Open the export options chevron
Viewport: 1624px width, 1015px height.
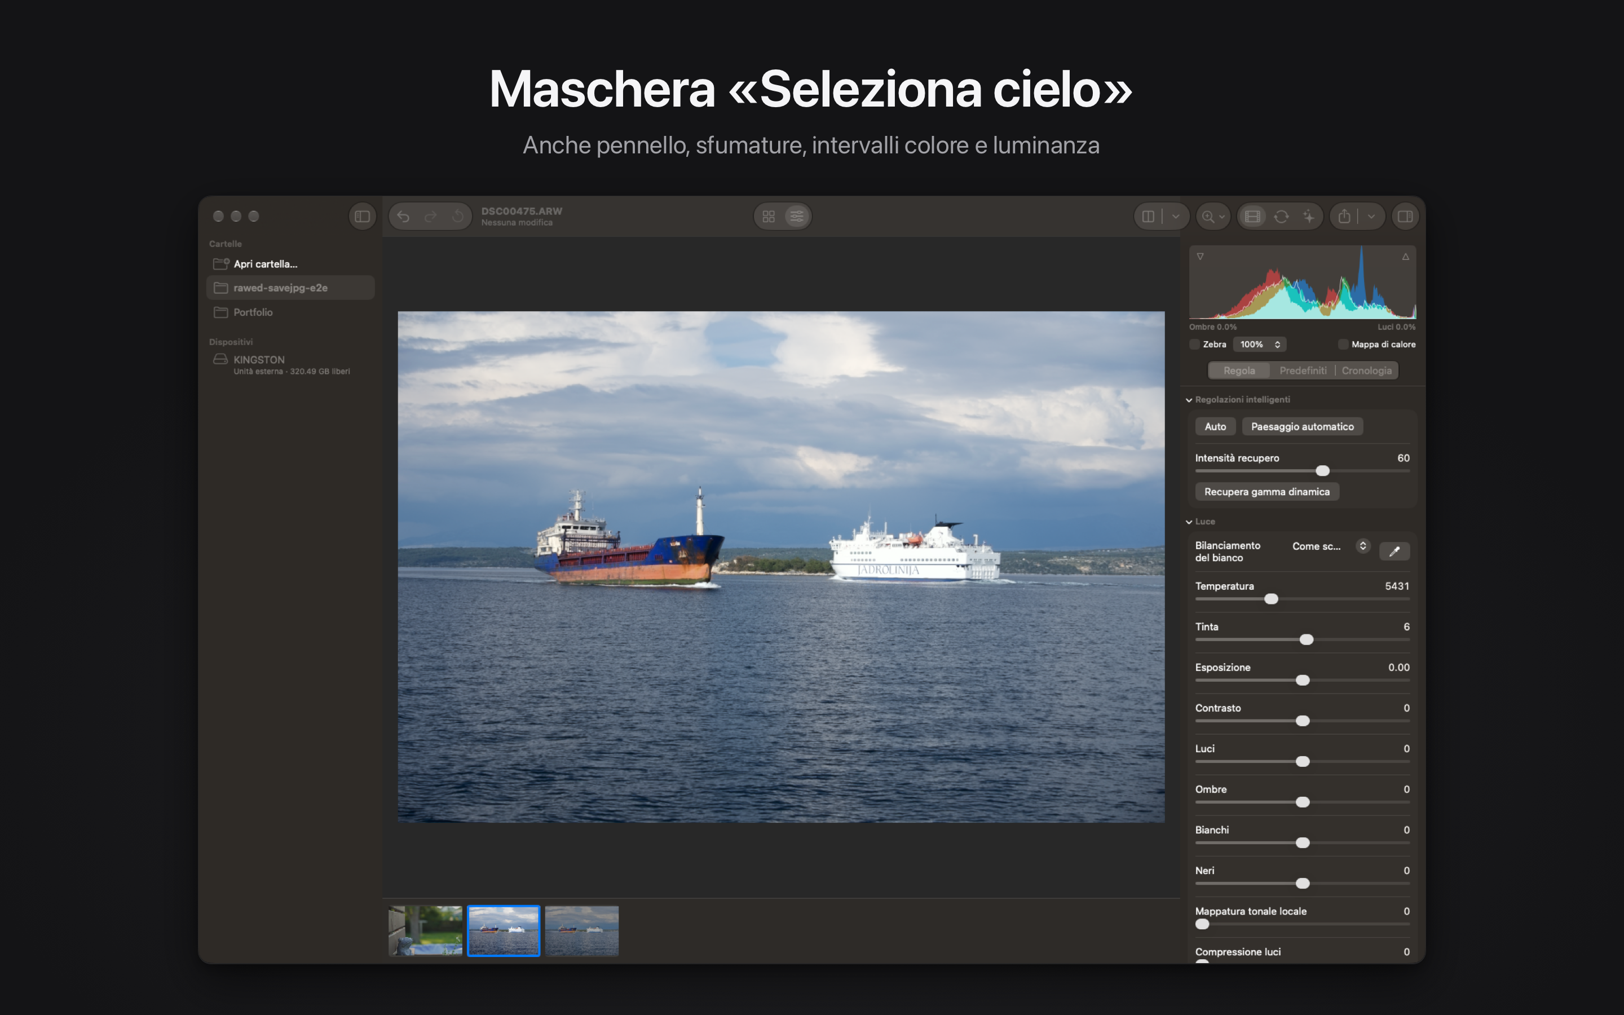[x=1372, y=216]
